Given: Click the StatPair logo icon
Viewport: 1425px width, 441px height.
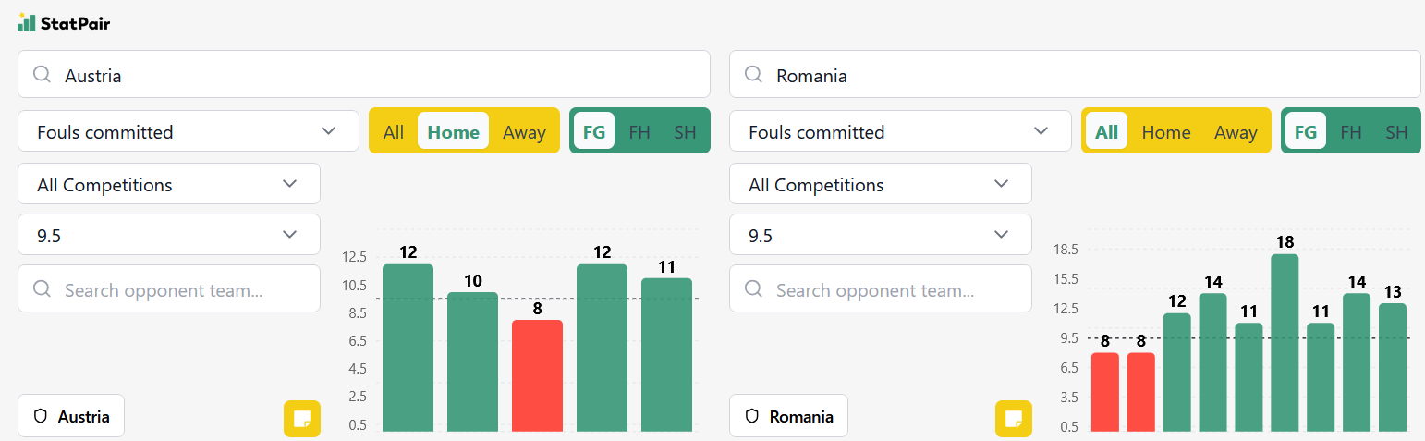Looking at the screenshot, I should [x=26, y=22].
